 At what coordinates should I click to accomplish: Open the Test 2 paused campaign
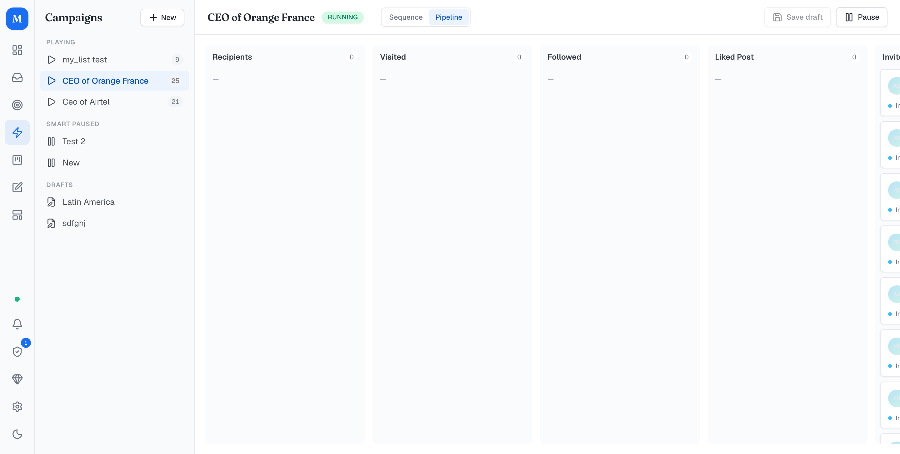[115, 141]
